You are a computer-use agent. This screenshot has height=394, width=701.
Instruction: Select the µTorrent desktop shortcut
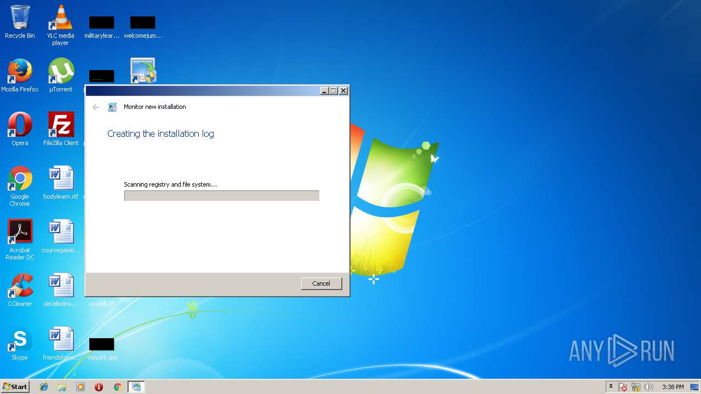click(x=61, y=76)
